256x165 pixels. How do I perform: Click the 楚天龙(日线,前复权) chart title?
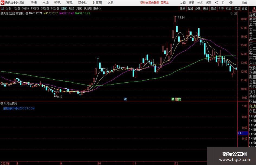coord(12,13)
